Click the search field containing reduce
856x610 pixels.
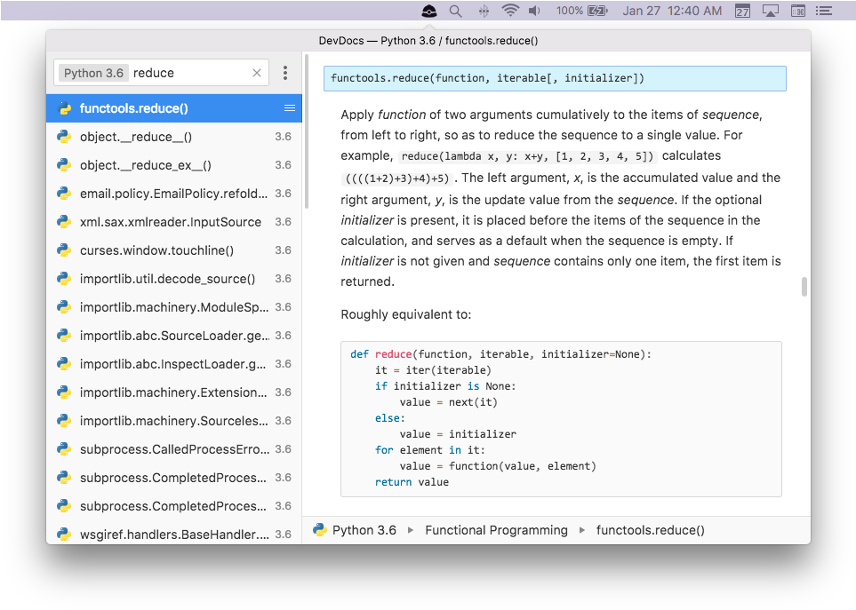point(161,73)
